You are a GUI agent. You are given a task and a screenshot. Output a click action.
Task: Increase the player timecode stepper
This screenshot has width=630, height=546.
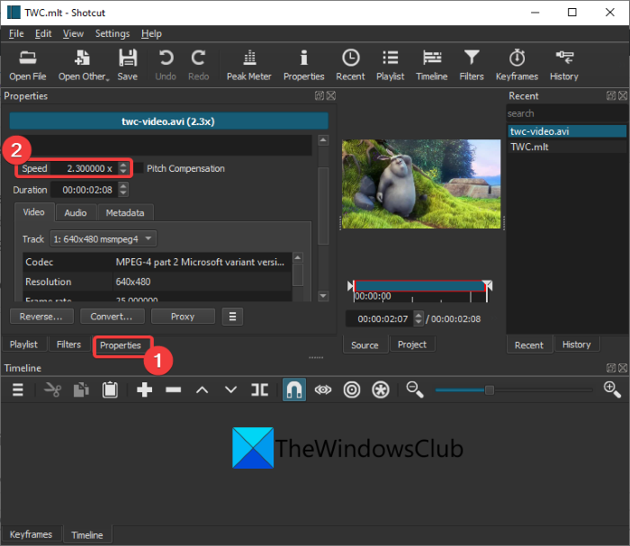pyautogui.click(x=418, y=315)
